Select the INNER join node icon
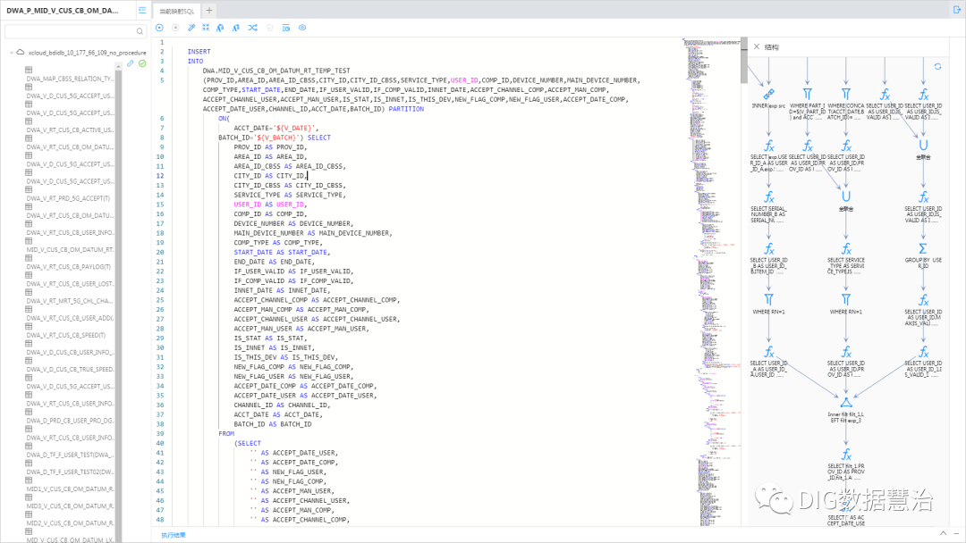The image size is (966, 543). 767,94
